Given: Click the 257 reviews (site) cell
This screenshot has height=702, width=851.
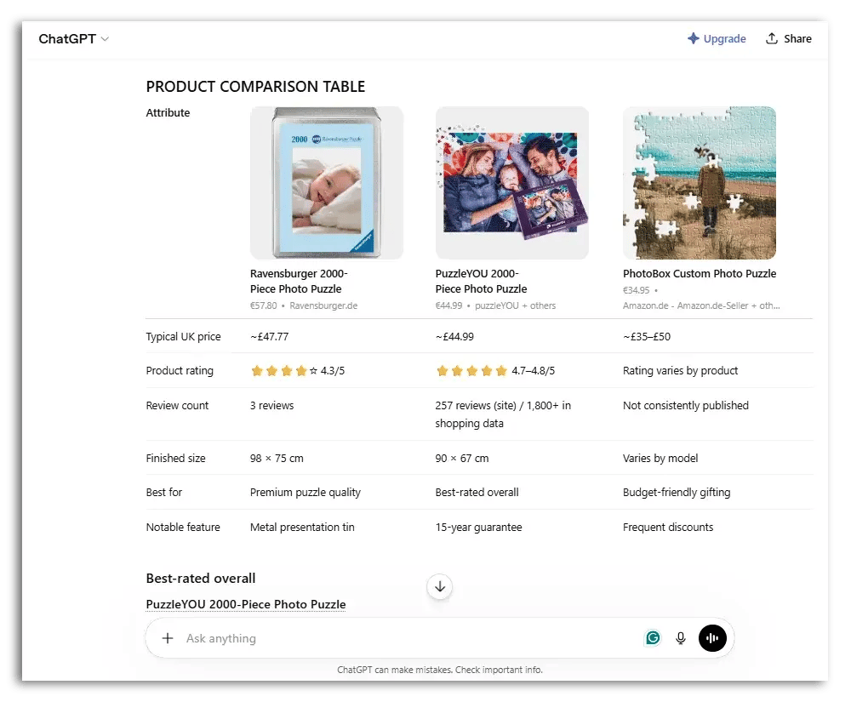Looking at the screenshot, I should click(x=503, y=414).
